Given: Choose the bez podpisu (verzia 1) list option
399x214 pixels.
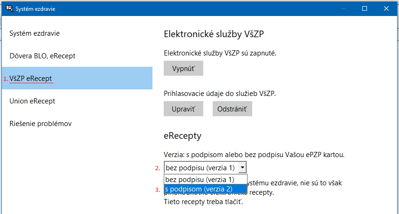Looking at the screenshot, I should pyautogui.click(x=206, y=180).
